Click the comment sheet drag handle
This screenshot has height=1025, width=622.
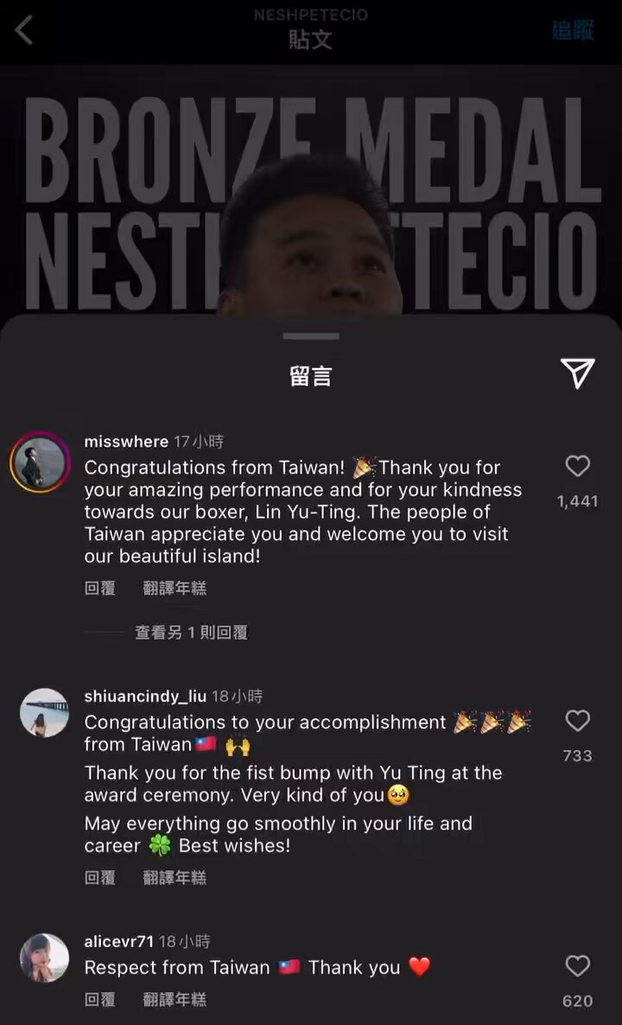pos(311,336)
